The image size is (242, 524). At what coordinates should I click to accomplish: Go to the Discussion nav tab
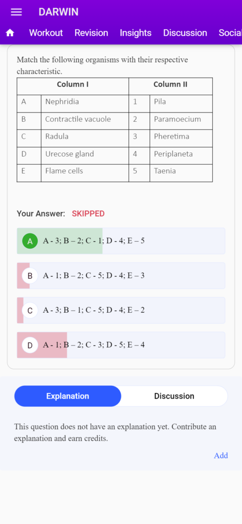[x=185, y=33]
